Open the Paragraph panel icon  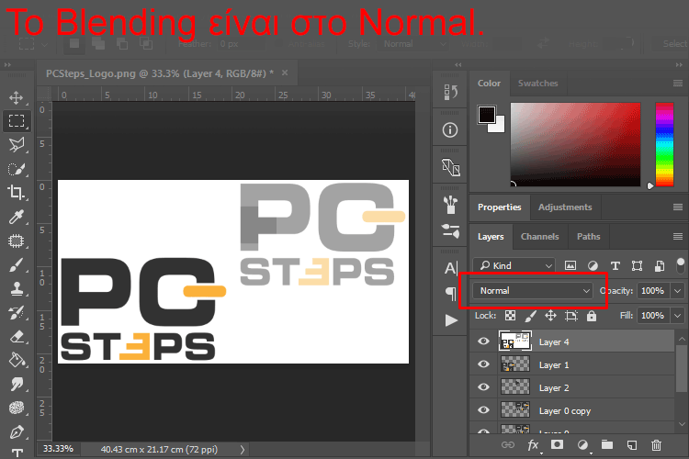click(x=451, y=293)
